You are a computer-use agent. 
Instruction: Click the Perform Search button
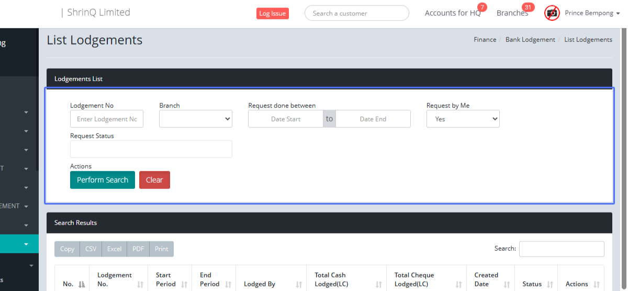(103, 180)
